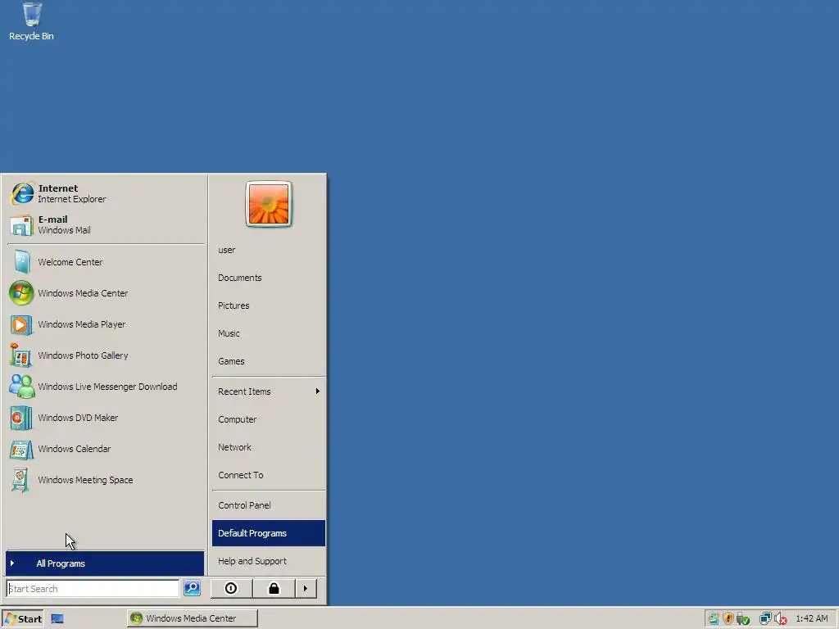Screen dimensions: 839x629
Task: Open Internet Explorer from Start menu
Action: coord(106,193)
